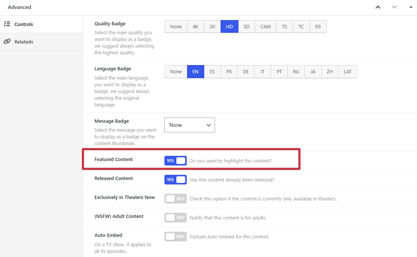Select the CAM quality badge

pyautogui.click(x=265, y=26)
